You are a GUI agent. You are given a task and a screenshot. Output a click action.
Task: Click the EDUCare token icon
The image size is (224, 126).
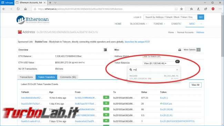click(161, 104)
